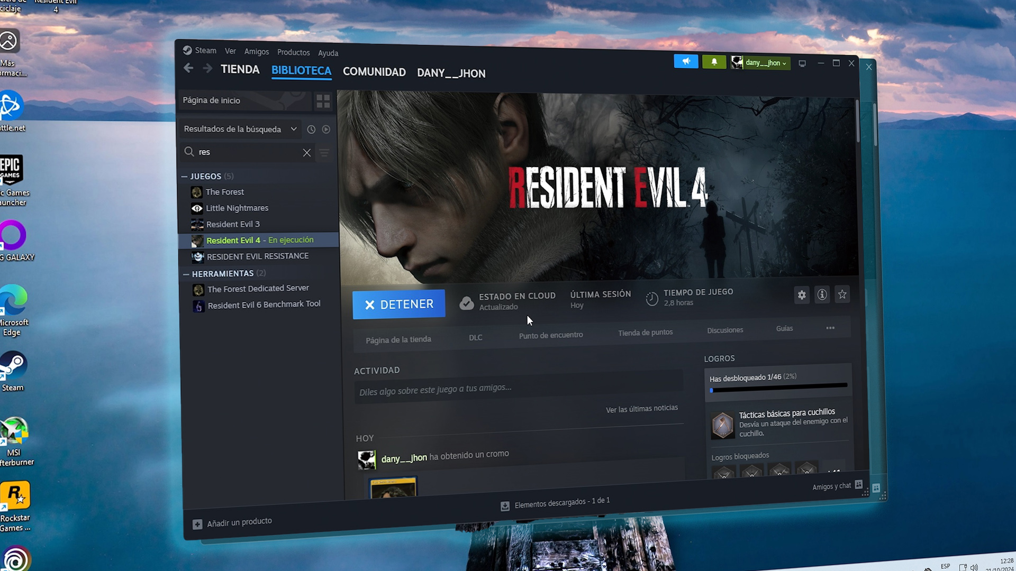Open the COMUNIDAD tab

(374, 72)
